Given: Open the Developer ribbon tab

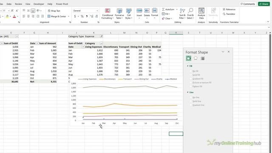Looking at the screenshot, I should click(39, 4).
